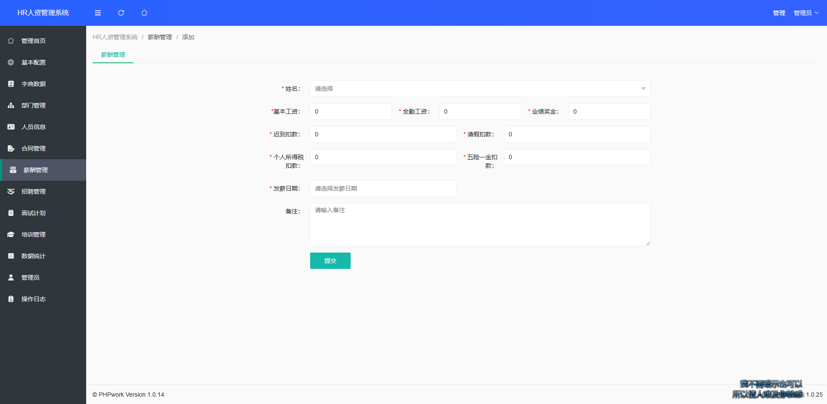Click the 基本工资 input field
Viewport: 827px width, 404px height.
click(x=351, y=111)
